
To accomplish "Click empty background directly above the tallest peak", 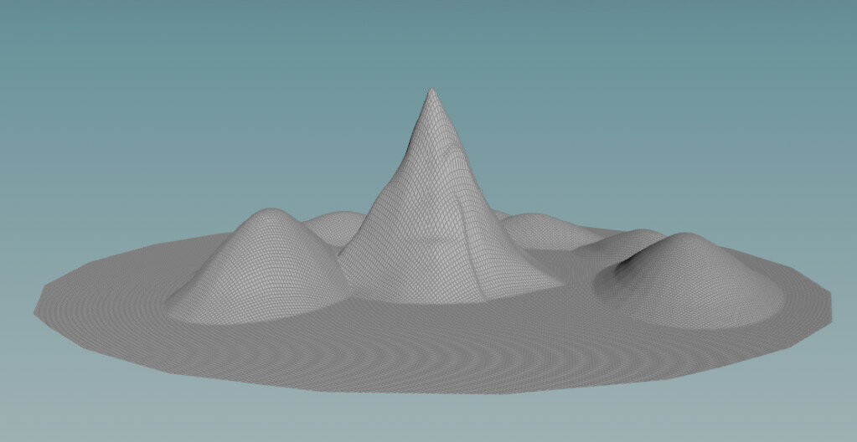I will (x=430, y=42).
